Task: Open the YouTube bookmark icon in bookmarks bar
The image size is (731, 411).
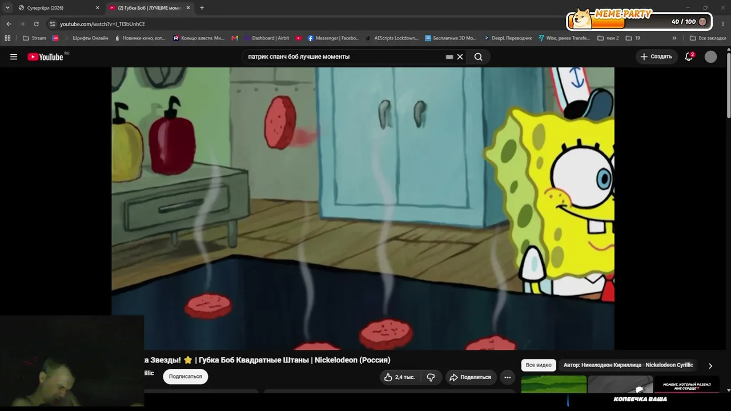Action: (299, 38)
